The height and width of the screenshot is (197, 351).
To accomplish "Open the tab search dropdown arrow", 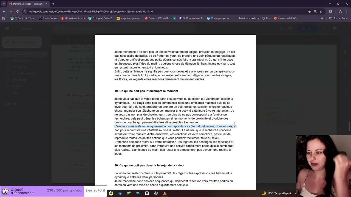I will click(4, 4).
